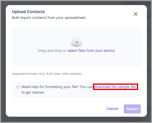152x123 pixels.
Task: Open 'select files from your device' link
Action: [x=91, y=51]
